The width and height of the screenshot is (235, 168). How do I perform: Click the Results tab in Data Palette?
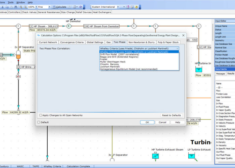[231, 73]
